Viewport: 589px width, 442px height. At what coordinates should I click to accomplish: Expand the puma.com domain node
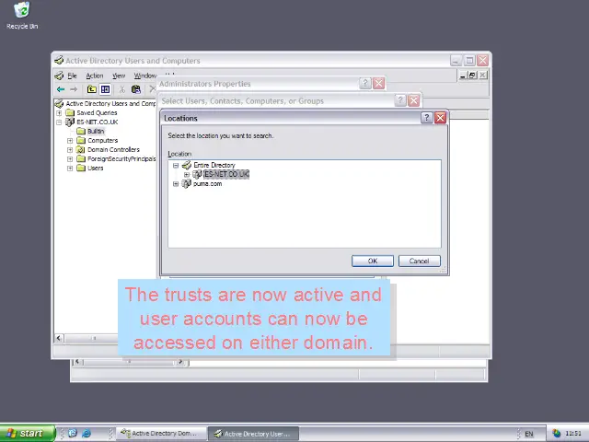point(176,184)
